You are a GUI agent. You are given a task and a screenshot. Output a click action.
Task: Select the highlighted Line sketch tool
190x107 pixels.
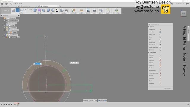[x=18, y=10]
